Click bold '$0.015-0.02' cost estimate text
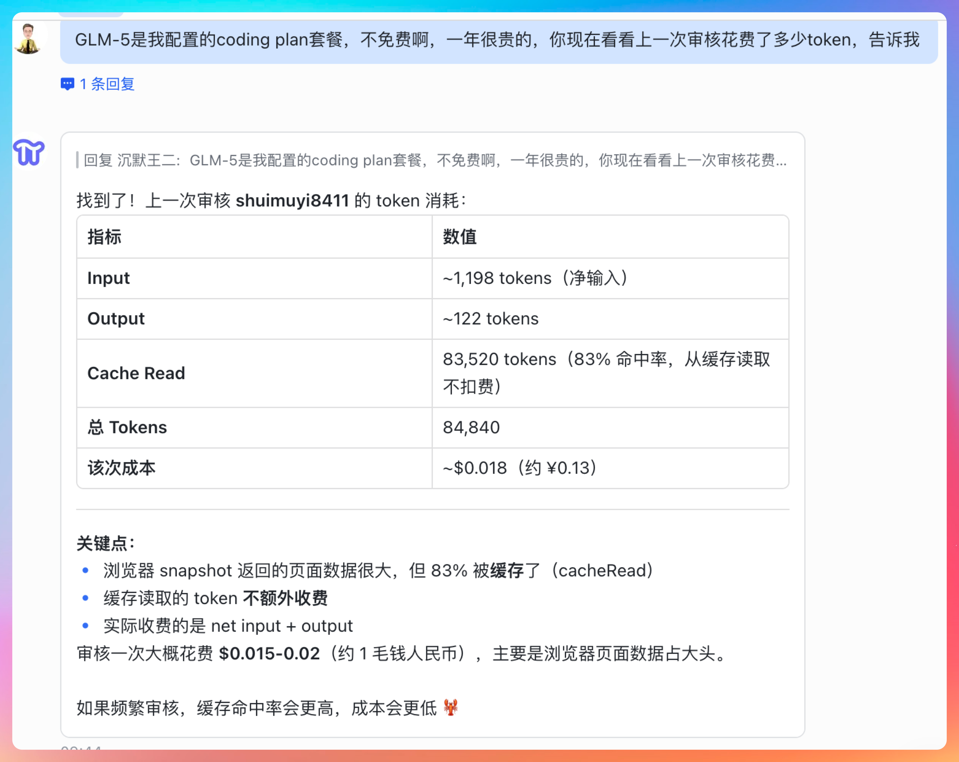The image size is (959, 762). coord(269,654)
